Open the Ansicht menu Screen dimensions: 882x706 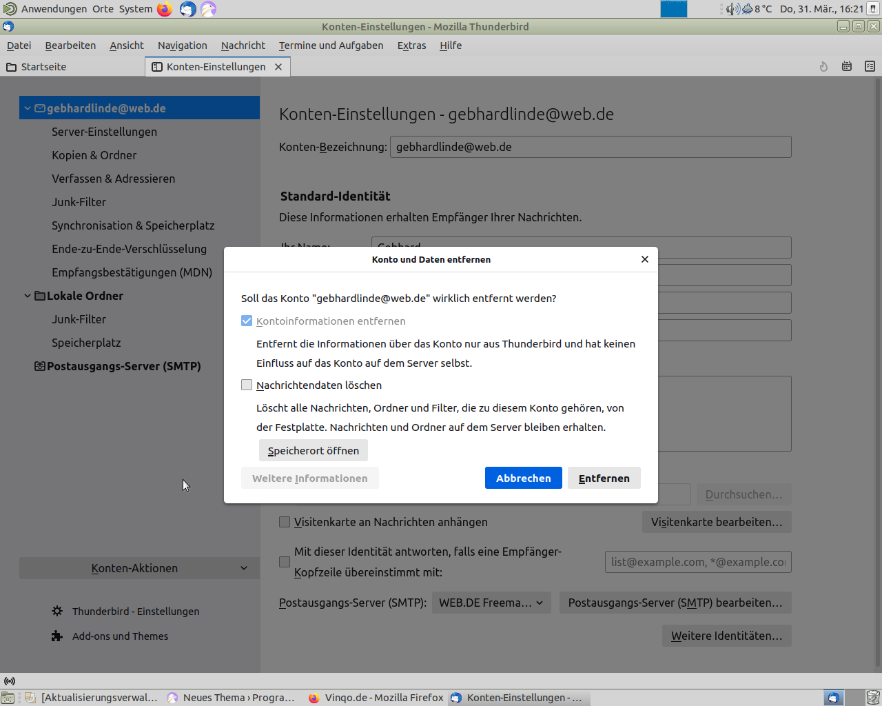(x=127, y=46)
